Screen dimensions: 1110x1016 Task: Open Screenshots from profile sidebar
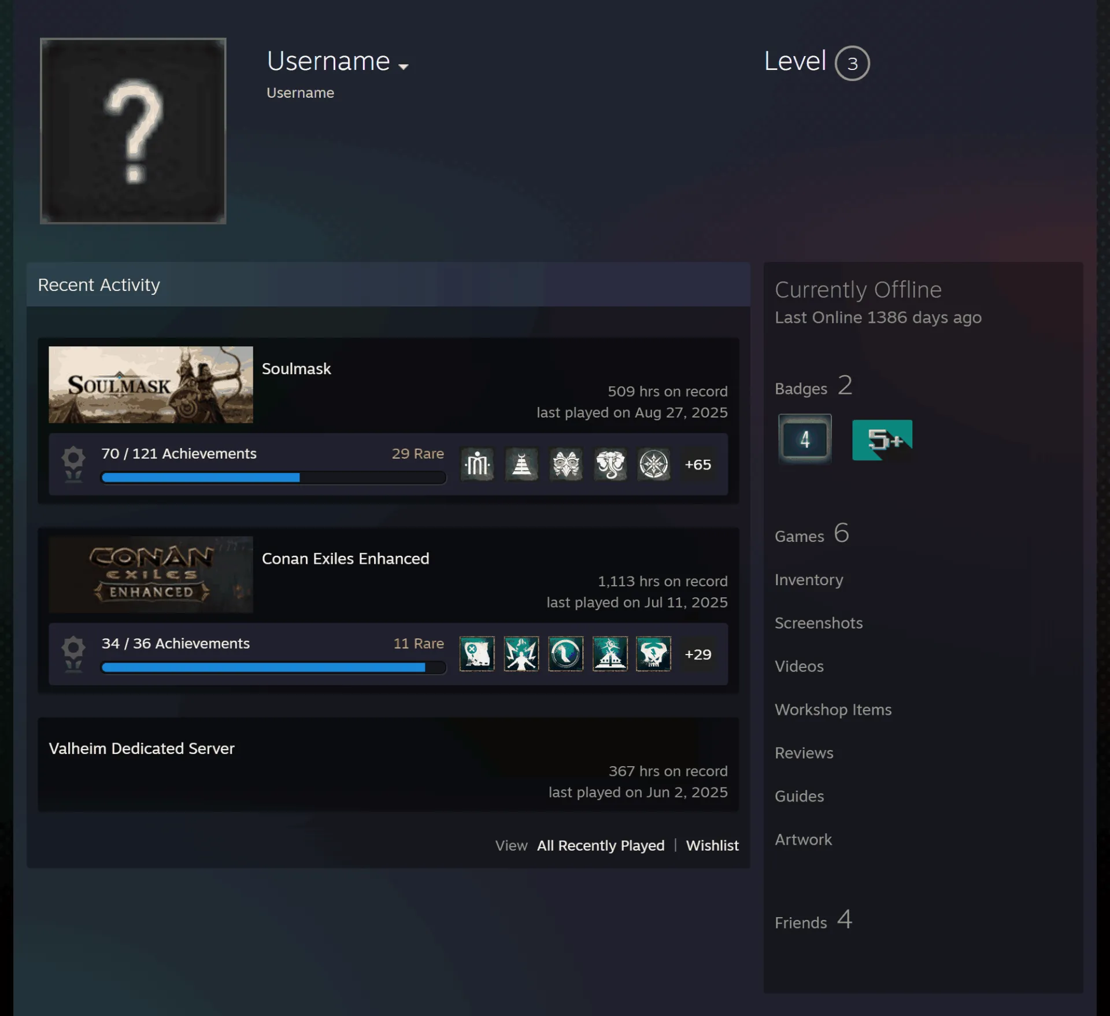click(819, 623)
